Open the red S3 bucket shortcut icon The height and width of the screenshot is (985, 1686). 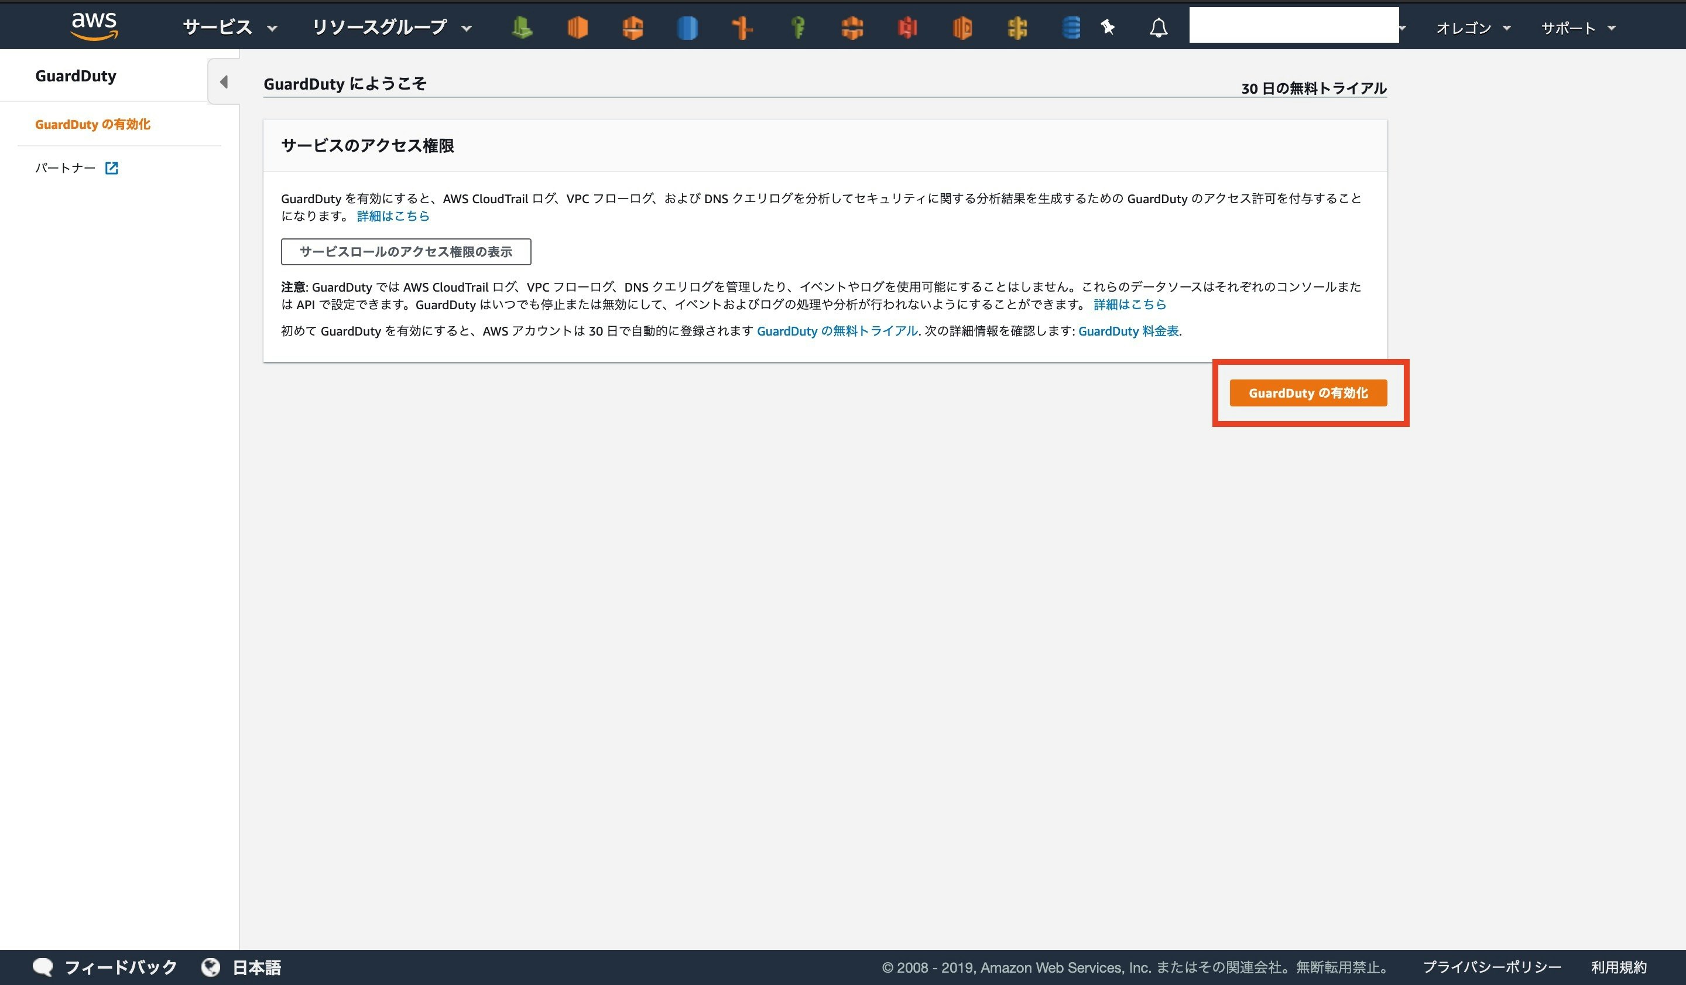907,28
